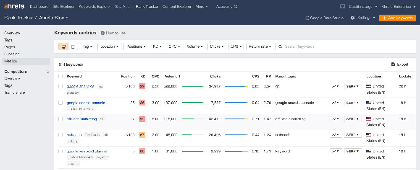
Task: Open the CPS filter dropdown
Action: point(236,46)
